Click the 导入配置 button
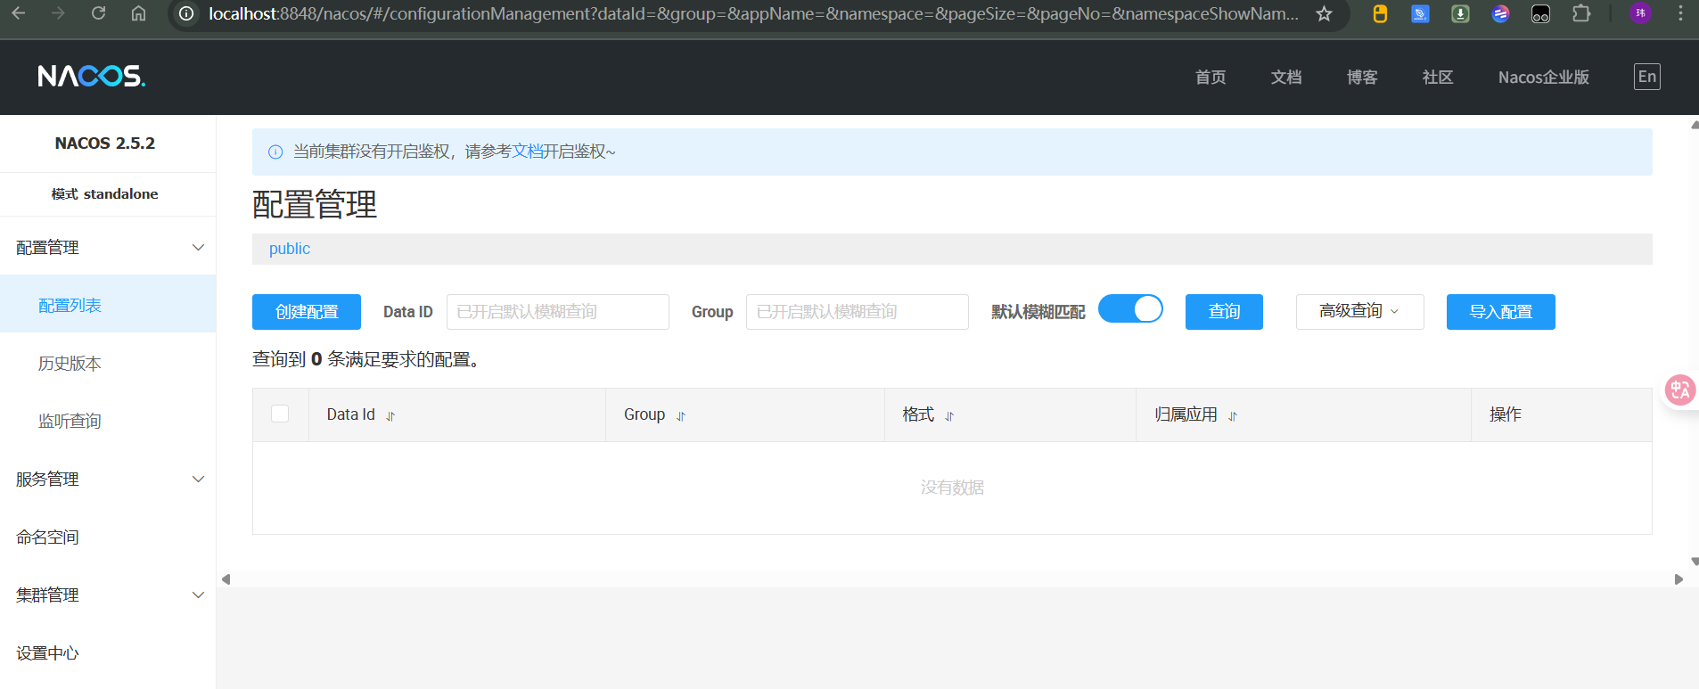 point(1501,312)
